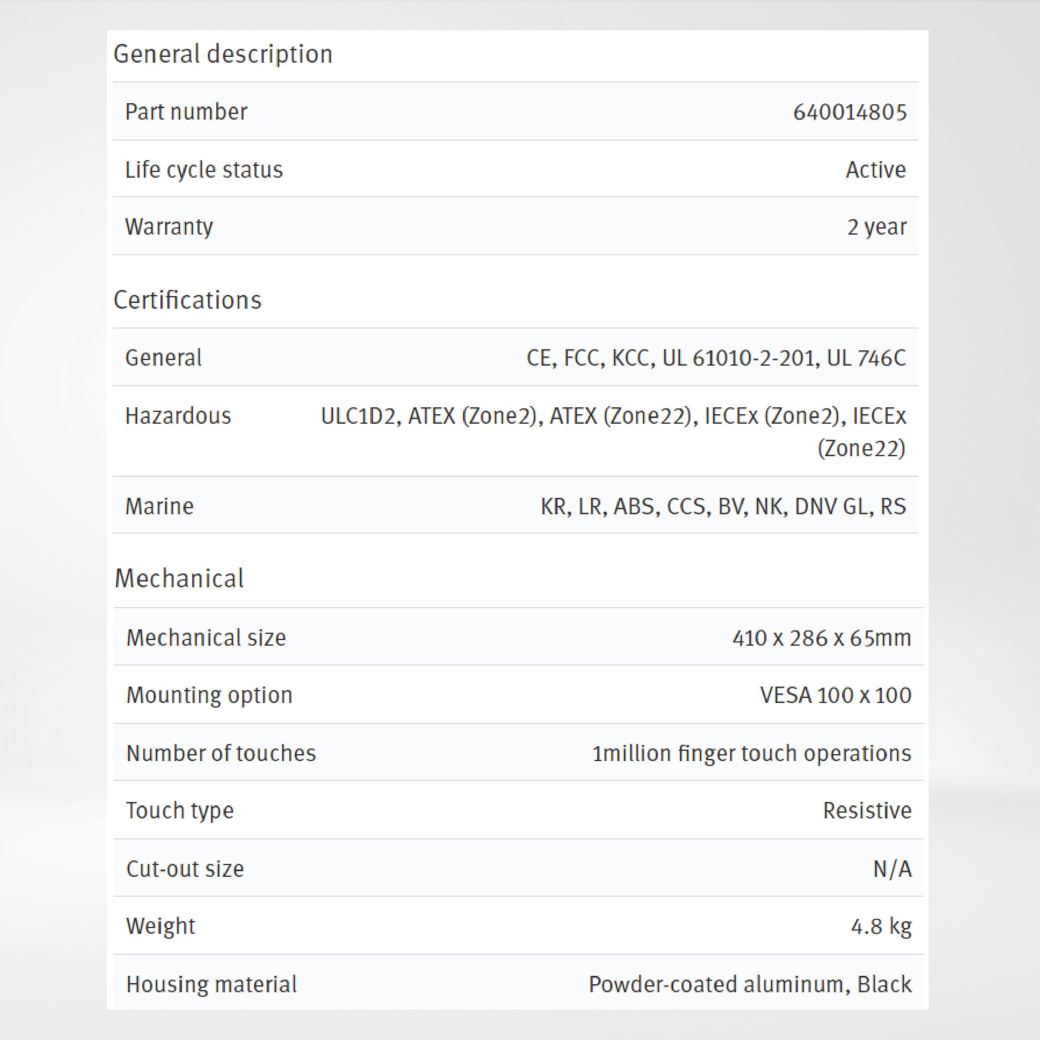Click the VESA 100 x 100 value

point(836,695)
